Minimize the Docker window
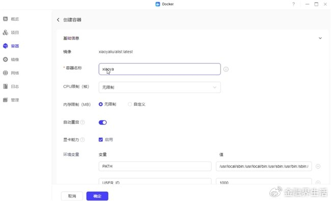 click(x=308, y=4)
